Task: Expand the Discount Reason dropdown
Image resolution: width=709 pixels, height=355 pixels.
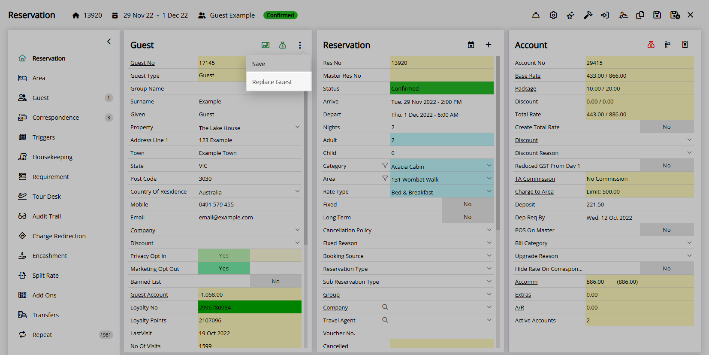Action: click(x=689, y=152)
